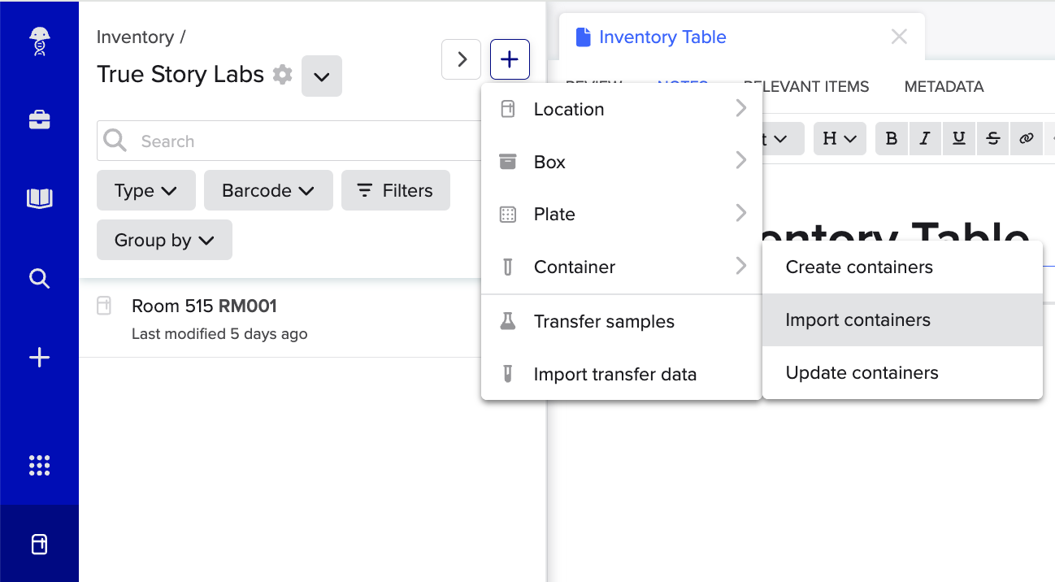The image size is (1055, 582).
Task: Click the plus create icon in the sidebar
Action: pos(39,357)
